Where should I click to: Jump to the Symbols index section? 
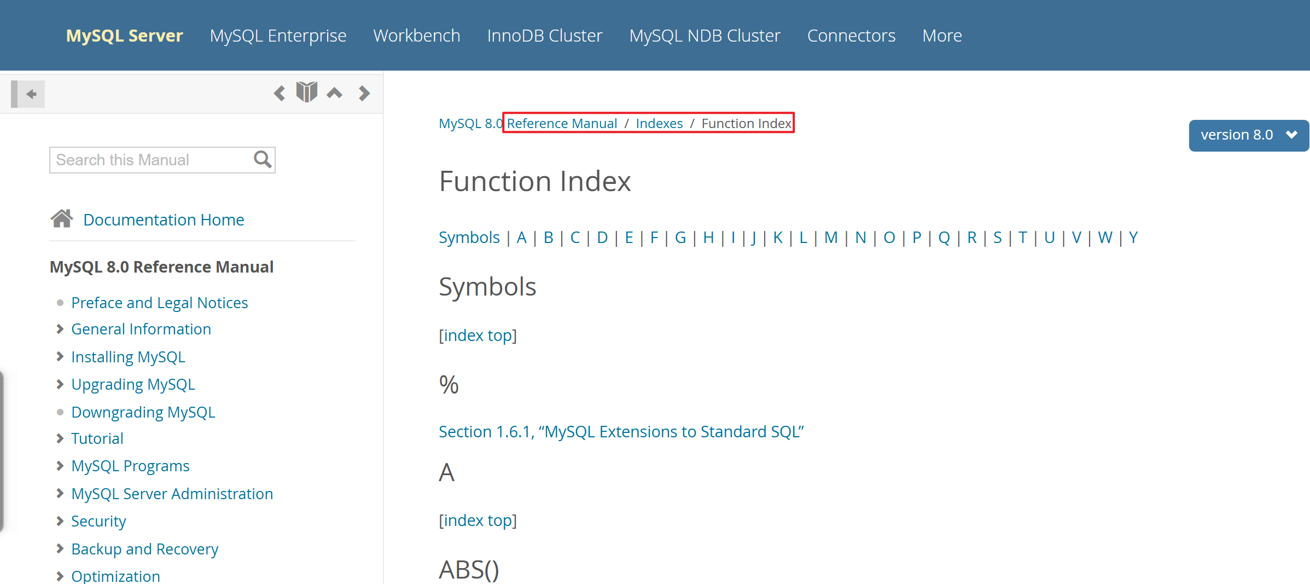(469, 238)
